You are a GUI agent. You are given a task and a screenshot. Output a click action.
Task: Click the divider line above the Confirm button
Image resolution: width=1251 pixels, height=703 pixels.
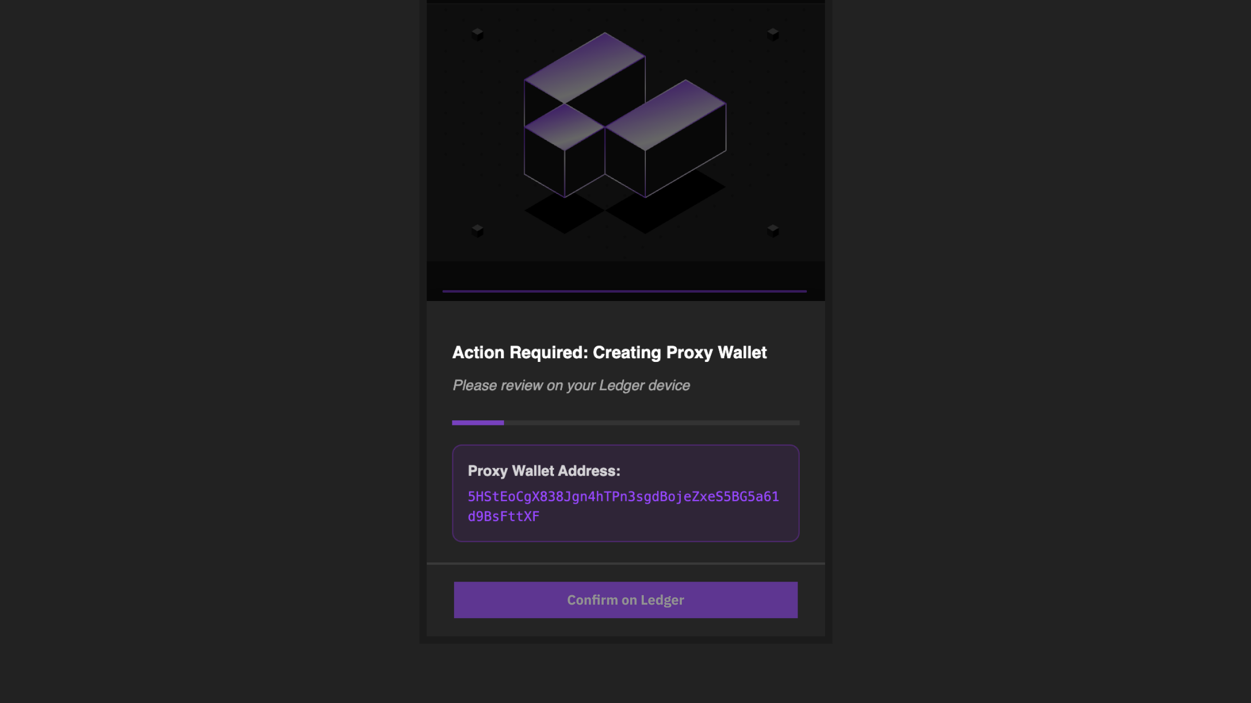click(625, 563)
